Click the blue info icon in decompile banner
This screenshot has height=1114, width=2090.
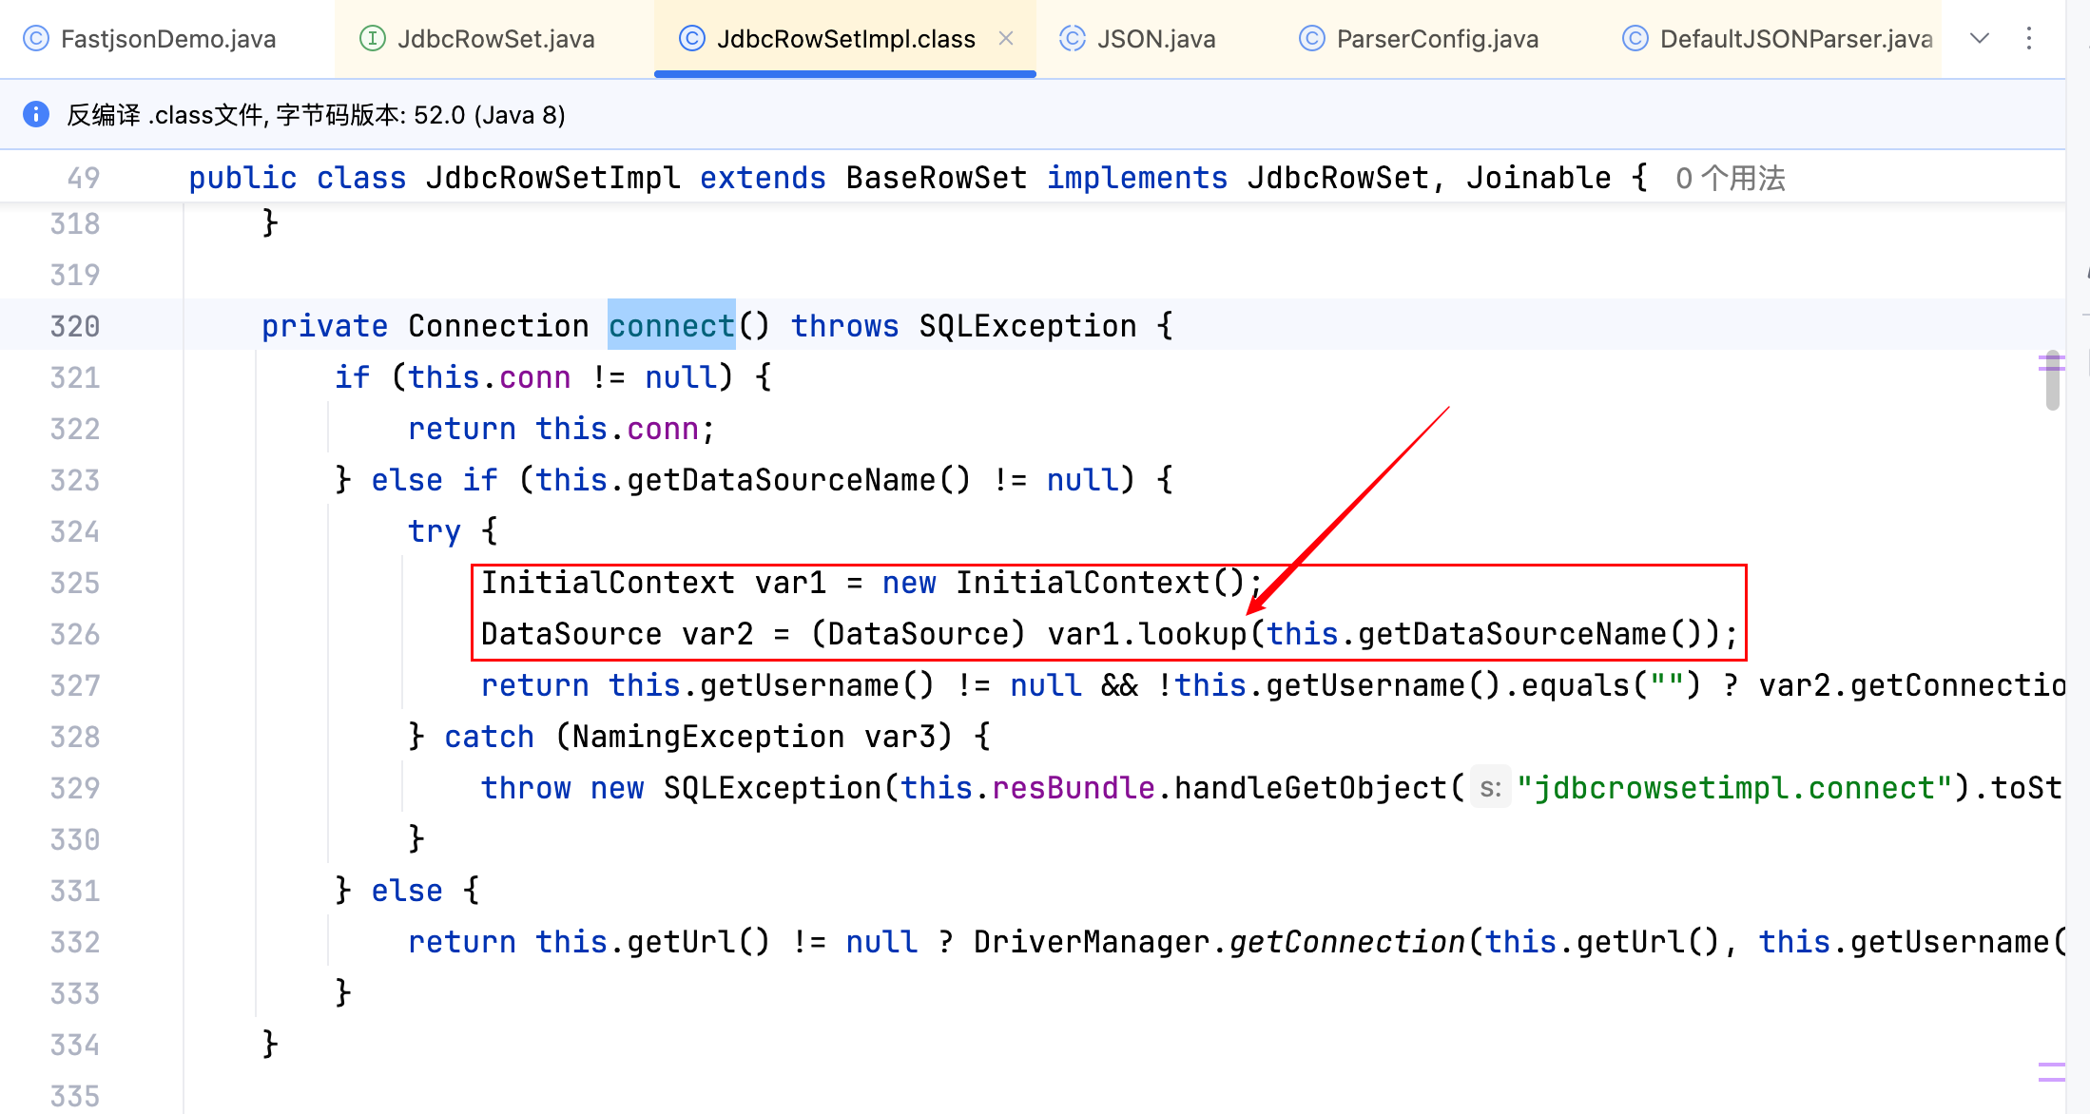coord(35,115)
